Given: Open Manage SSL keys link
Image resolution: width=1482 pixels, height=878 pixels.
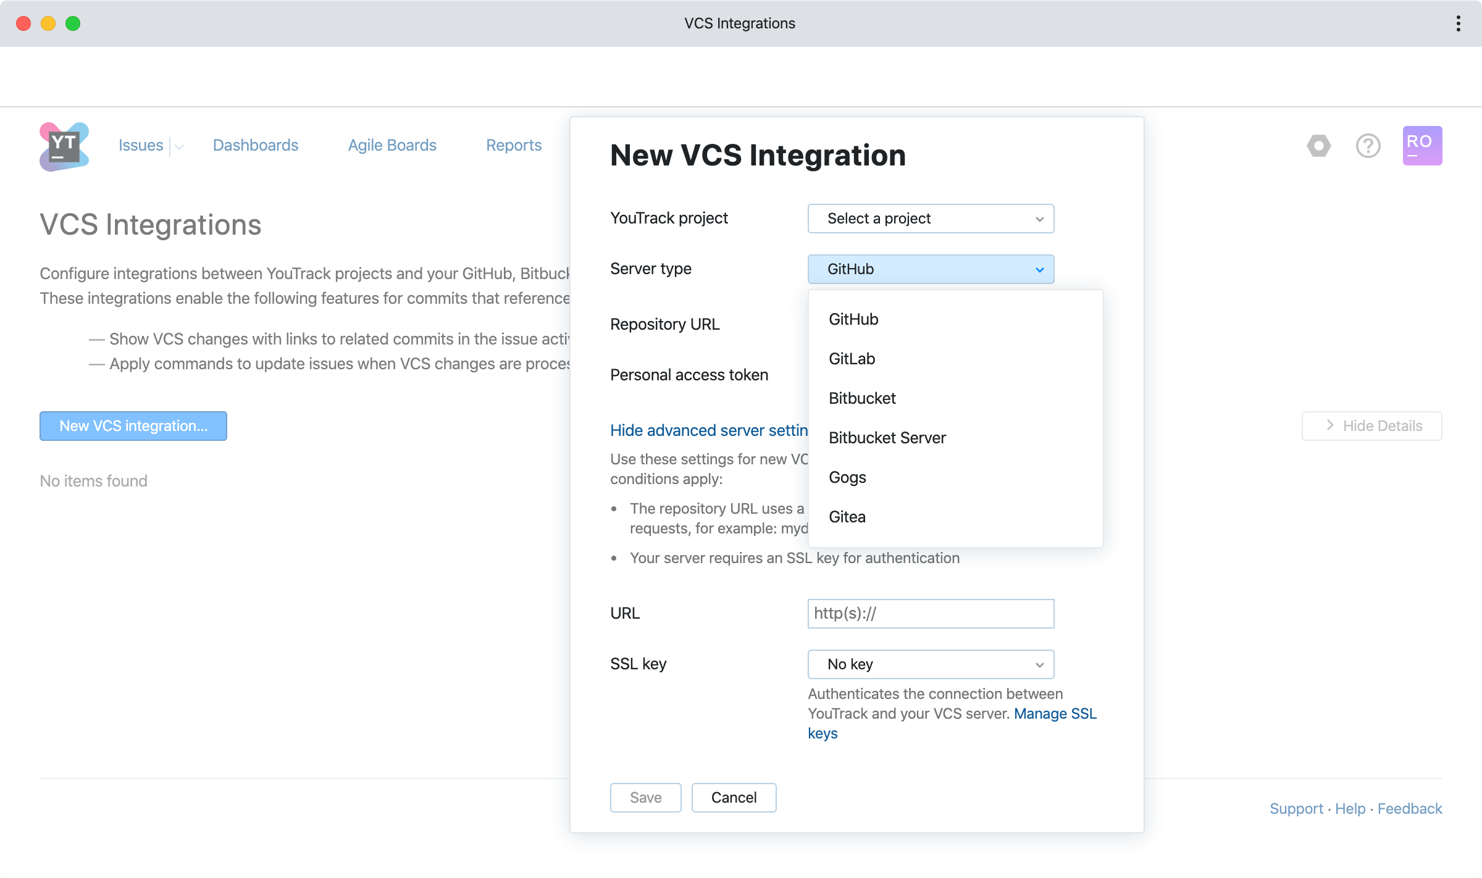Looking at the screenshot, I should 1055,714.
